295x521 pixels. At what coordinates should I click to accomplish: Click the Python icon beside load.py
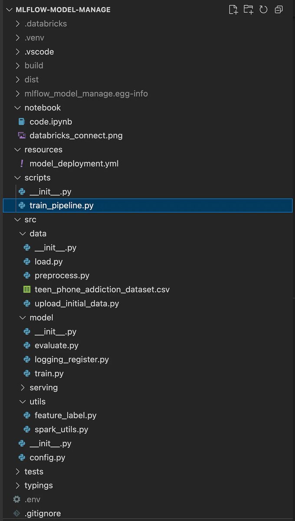pos(27,261)
